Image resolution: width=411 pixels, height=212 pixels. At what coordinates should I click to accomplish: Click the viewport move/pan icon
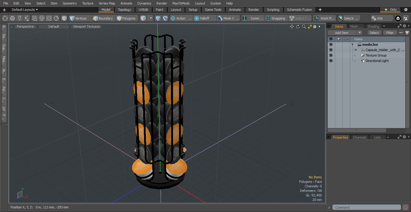292,27
